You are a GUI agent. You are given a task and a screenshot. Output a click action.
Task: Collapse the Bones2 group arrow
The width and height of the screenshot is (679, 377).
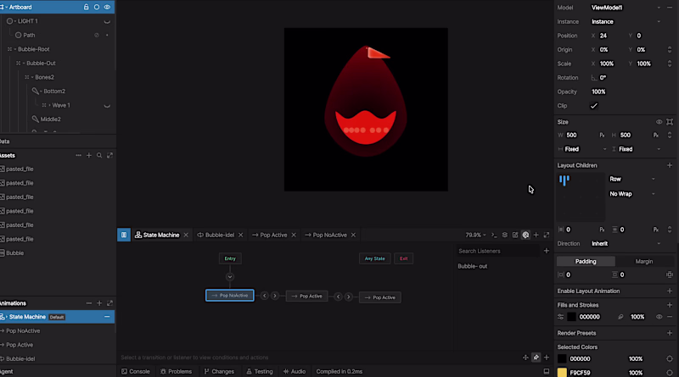32,77
